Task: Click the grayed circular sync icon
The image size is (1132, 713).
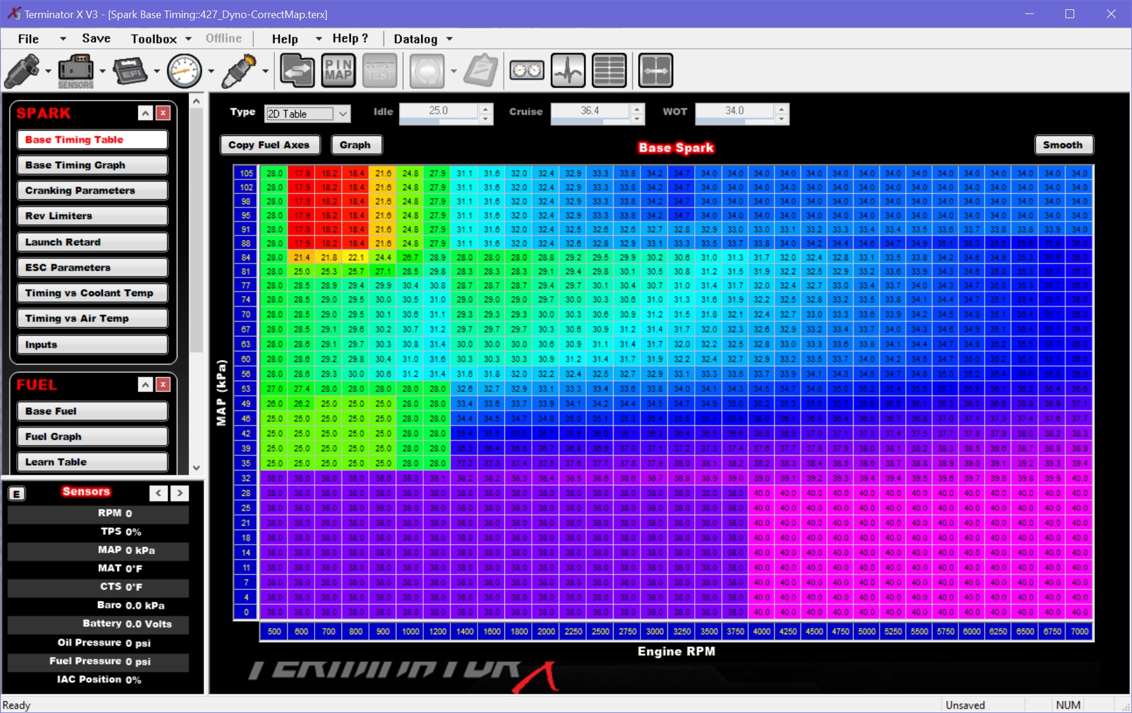Action: coord(427,71)
